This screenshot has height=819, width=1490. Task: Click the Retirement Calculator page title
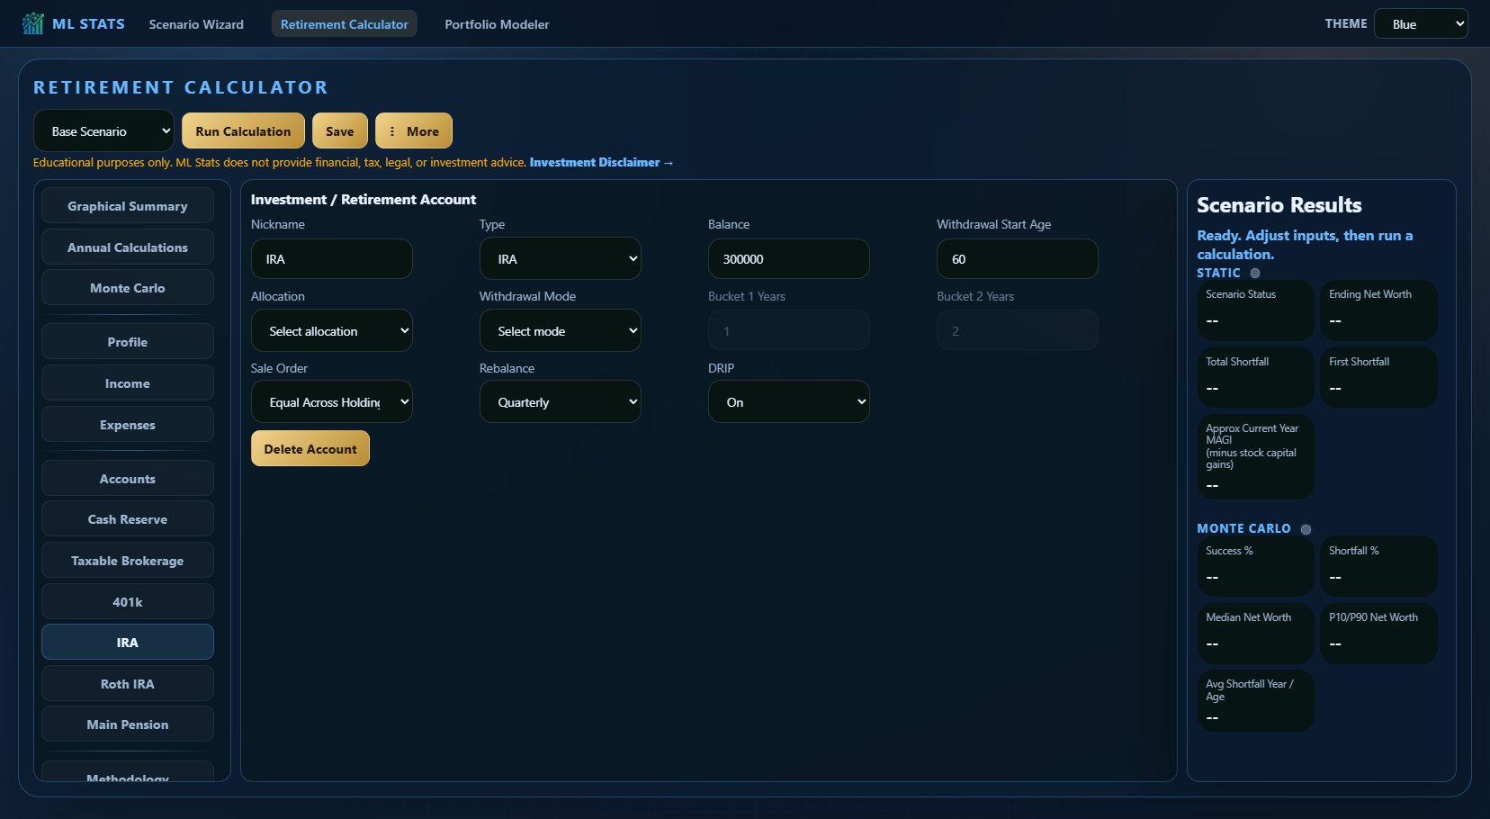click(181, 87)
